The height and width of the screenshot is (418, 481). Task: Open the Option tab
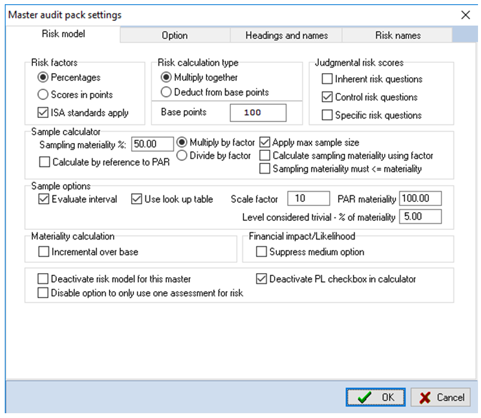175,35
